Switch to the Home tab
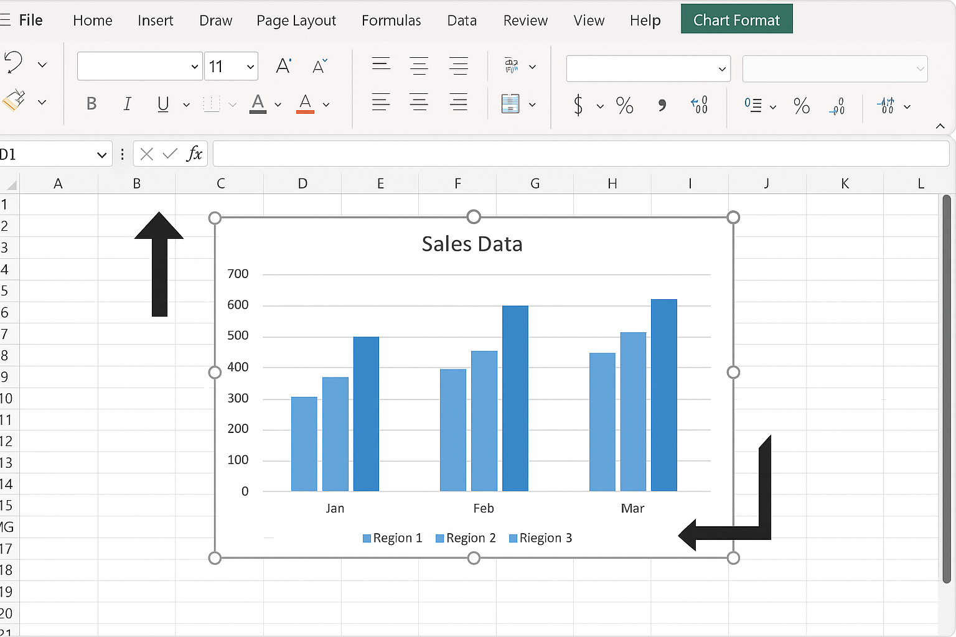The image size is (956, 637). tap(93, 21)
